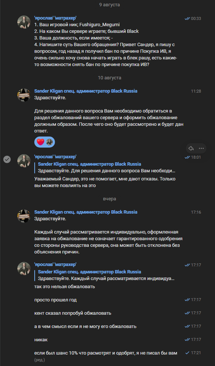Click sender name Sander Kligan at 11:28

(x=86, y=91)
